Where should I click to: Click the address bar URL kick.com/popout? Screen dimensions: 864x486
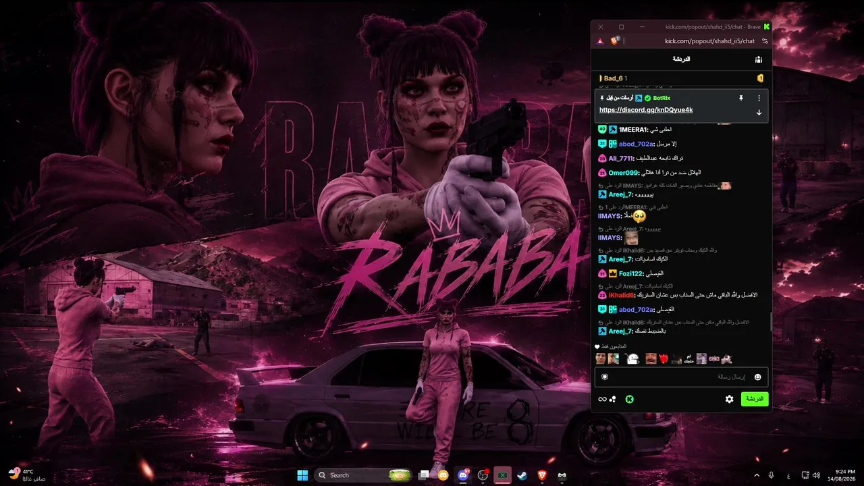[x=709, y=41]
